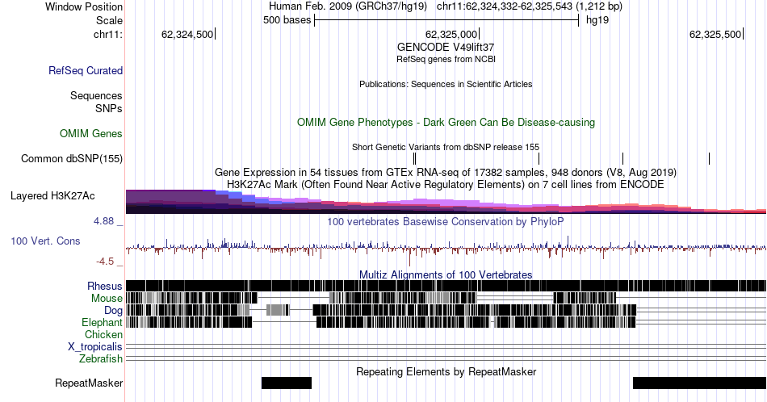Click the Elephant alignment row label
The image size is (767, 402).
(102, 322)
